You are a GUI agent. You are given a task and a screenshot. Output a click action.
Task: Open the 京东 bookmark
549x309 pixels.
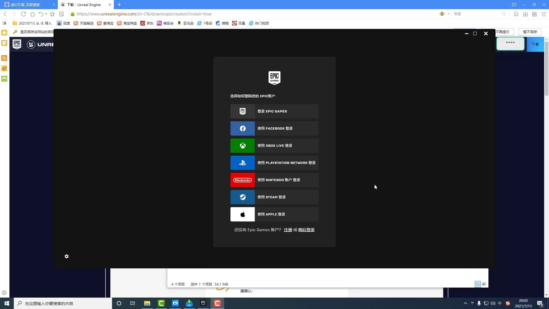[x=147, y=23]
